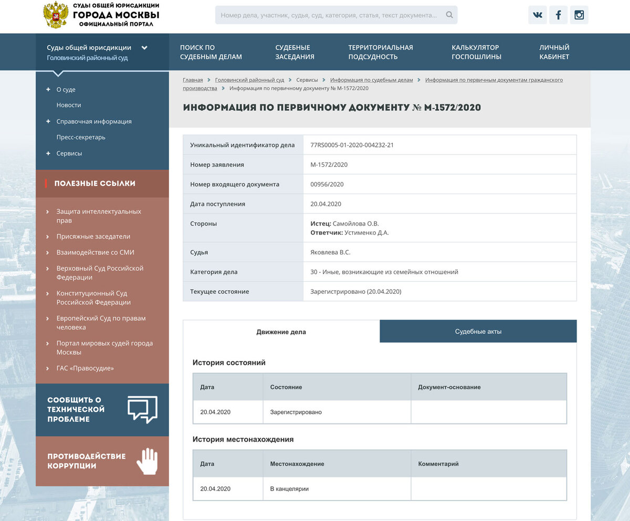Screen dimensions: 630x521
Task: Open Европейский Суд по правам человека link
Action: point(101,323)
